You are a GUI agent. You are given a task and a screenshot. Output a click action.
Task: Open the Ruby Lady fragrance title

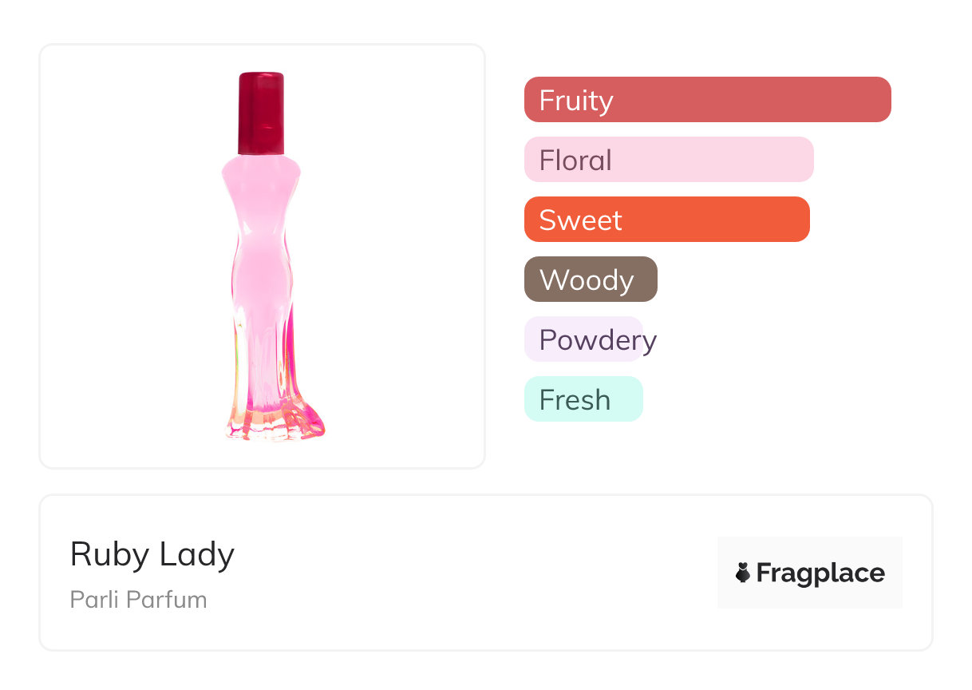[152, 554]
